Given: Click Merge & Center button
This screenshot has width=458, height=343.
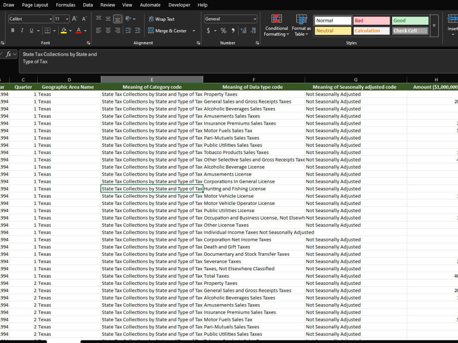Looking at the screenshot, I should pyautogui.click(x=167, y=31).
